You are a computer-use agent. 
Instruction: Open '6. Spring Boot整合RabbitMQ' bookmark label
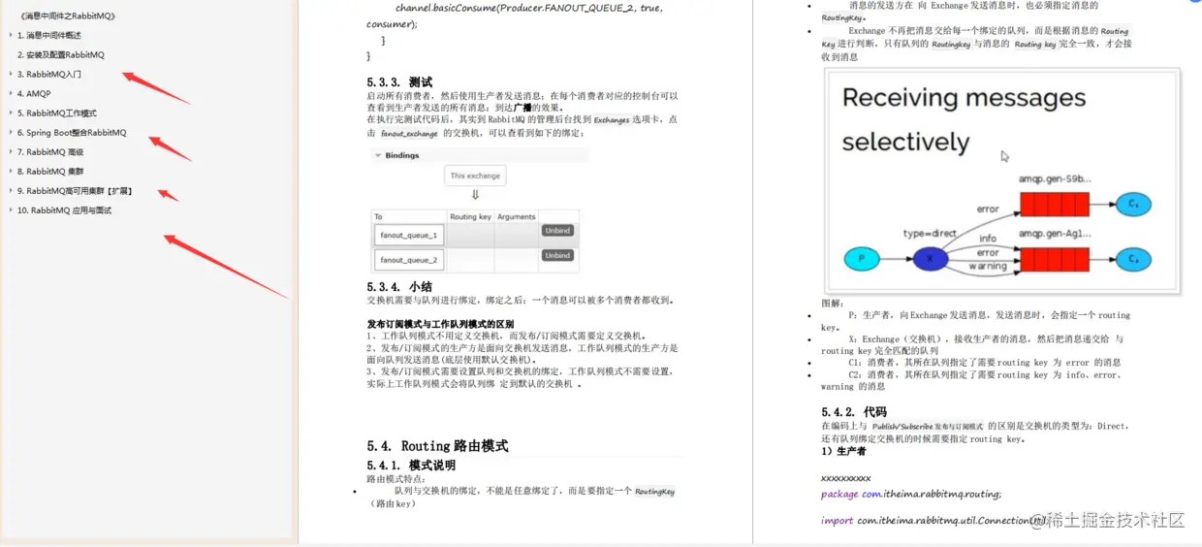coord(72,133)
